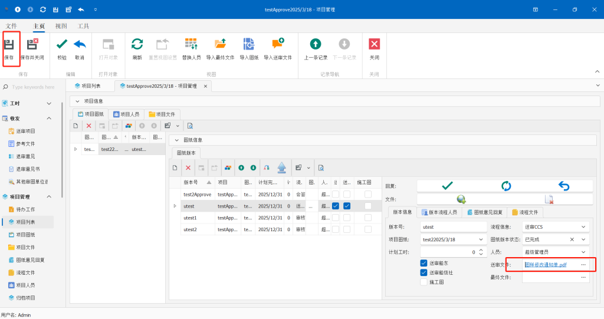The image size is (604, 319).
Task: Open the 人员 dropdown showing 超级管理员
Action: coord(583,252)
